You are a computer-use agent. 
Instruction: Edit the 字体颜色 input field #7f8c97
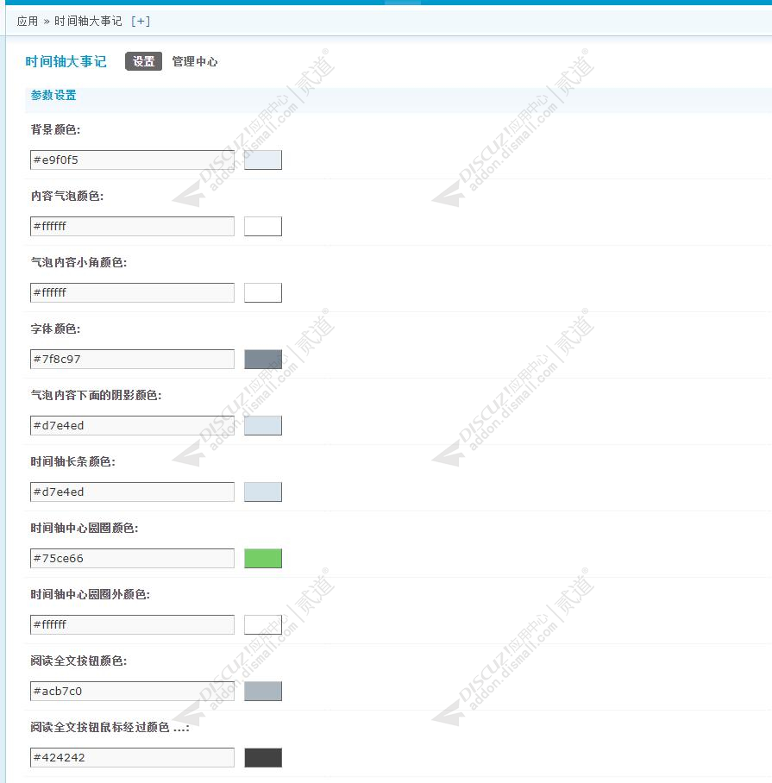click(132, 359)
